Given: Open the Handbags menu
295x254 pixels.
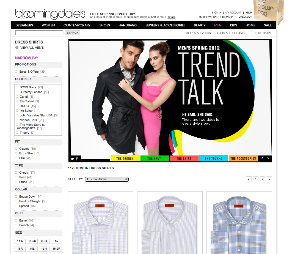Looking at the screenshot, I should (128, 25).
